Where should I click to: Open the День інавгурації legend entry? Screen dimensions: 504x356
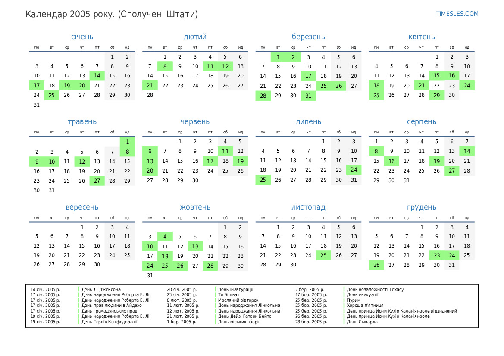[235, 290]
